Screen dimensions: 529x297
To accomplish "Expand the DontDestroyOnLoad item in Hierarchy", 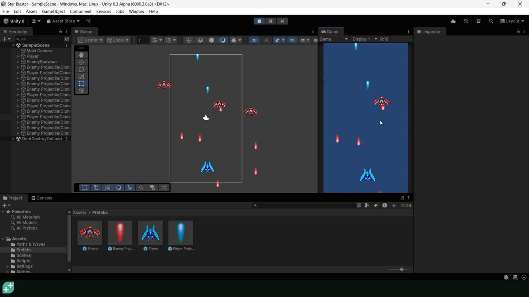I will (14, 139).
